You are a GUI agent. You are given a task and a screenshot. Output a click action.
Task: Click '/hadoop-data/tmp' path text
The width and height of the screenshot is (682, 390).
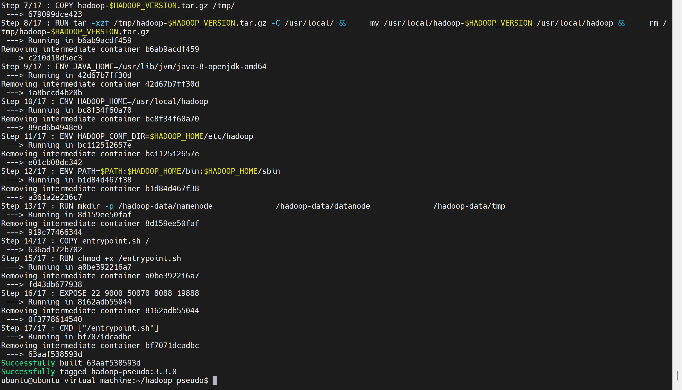[x=469, y=206]
